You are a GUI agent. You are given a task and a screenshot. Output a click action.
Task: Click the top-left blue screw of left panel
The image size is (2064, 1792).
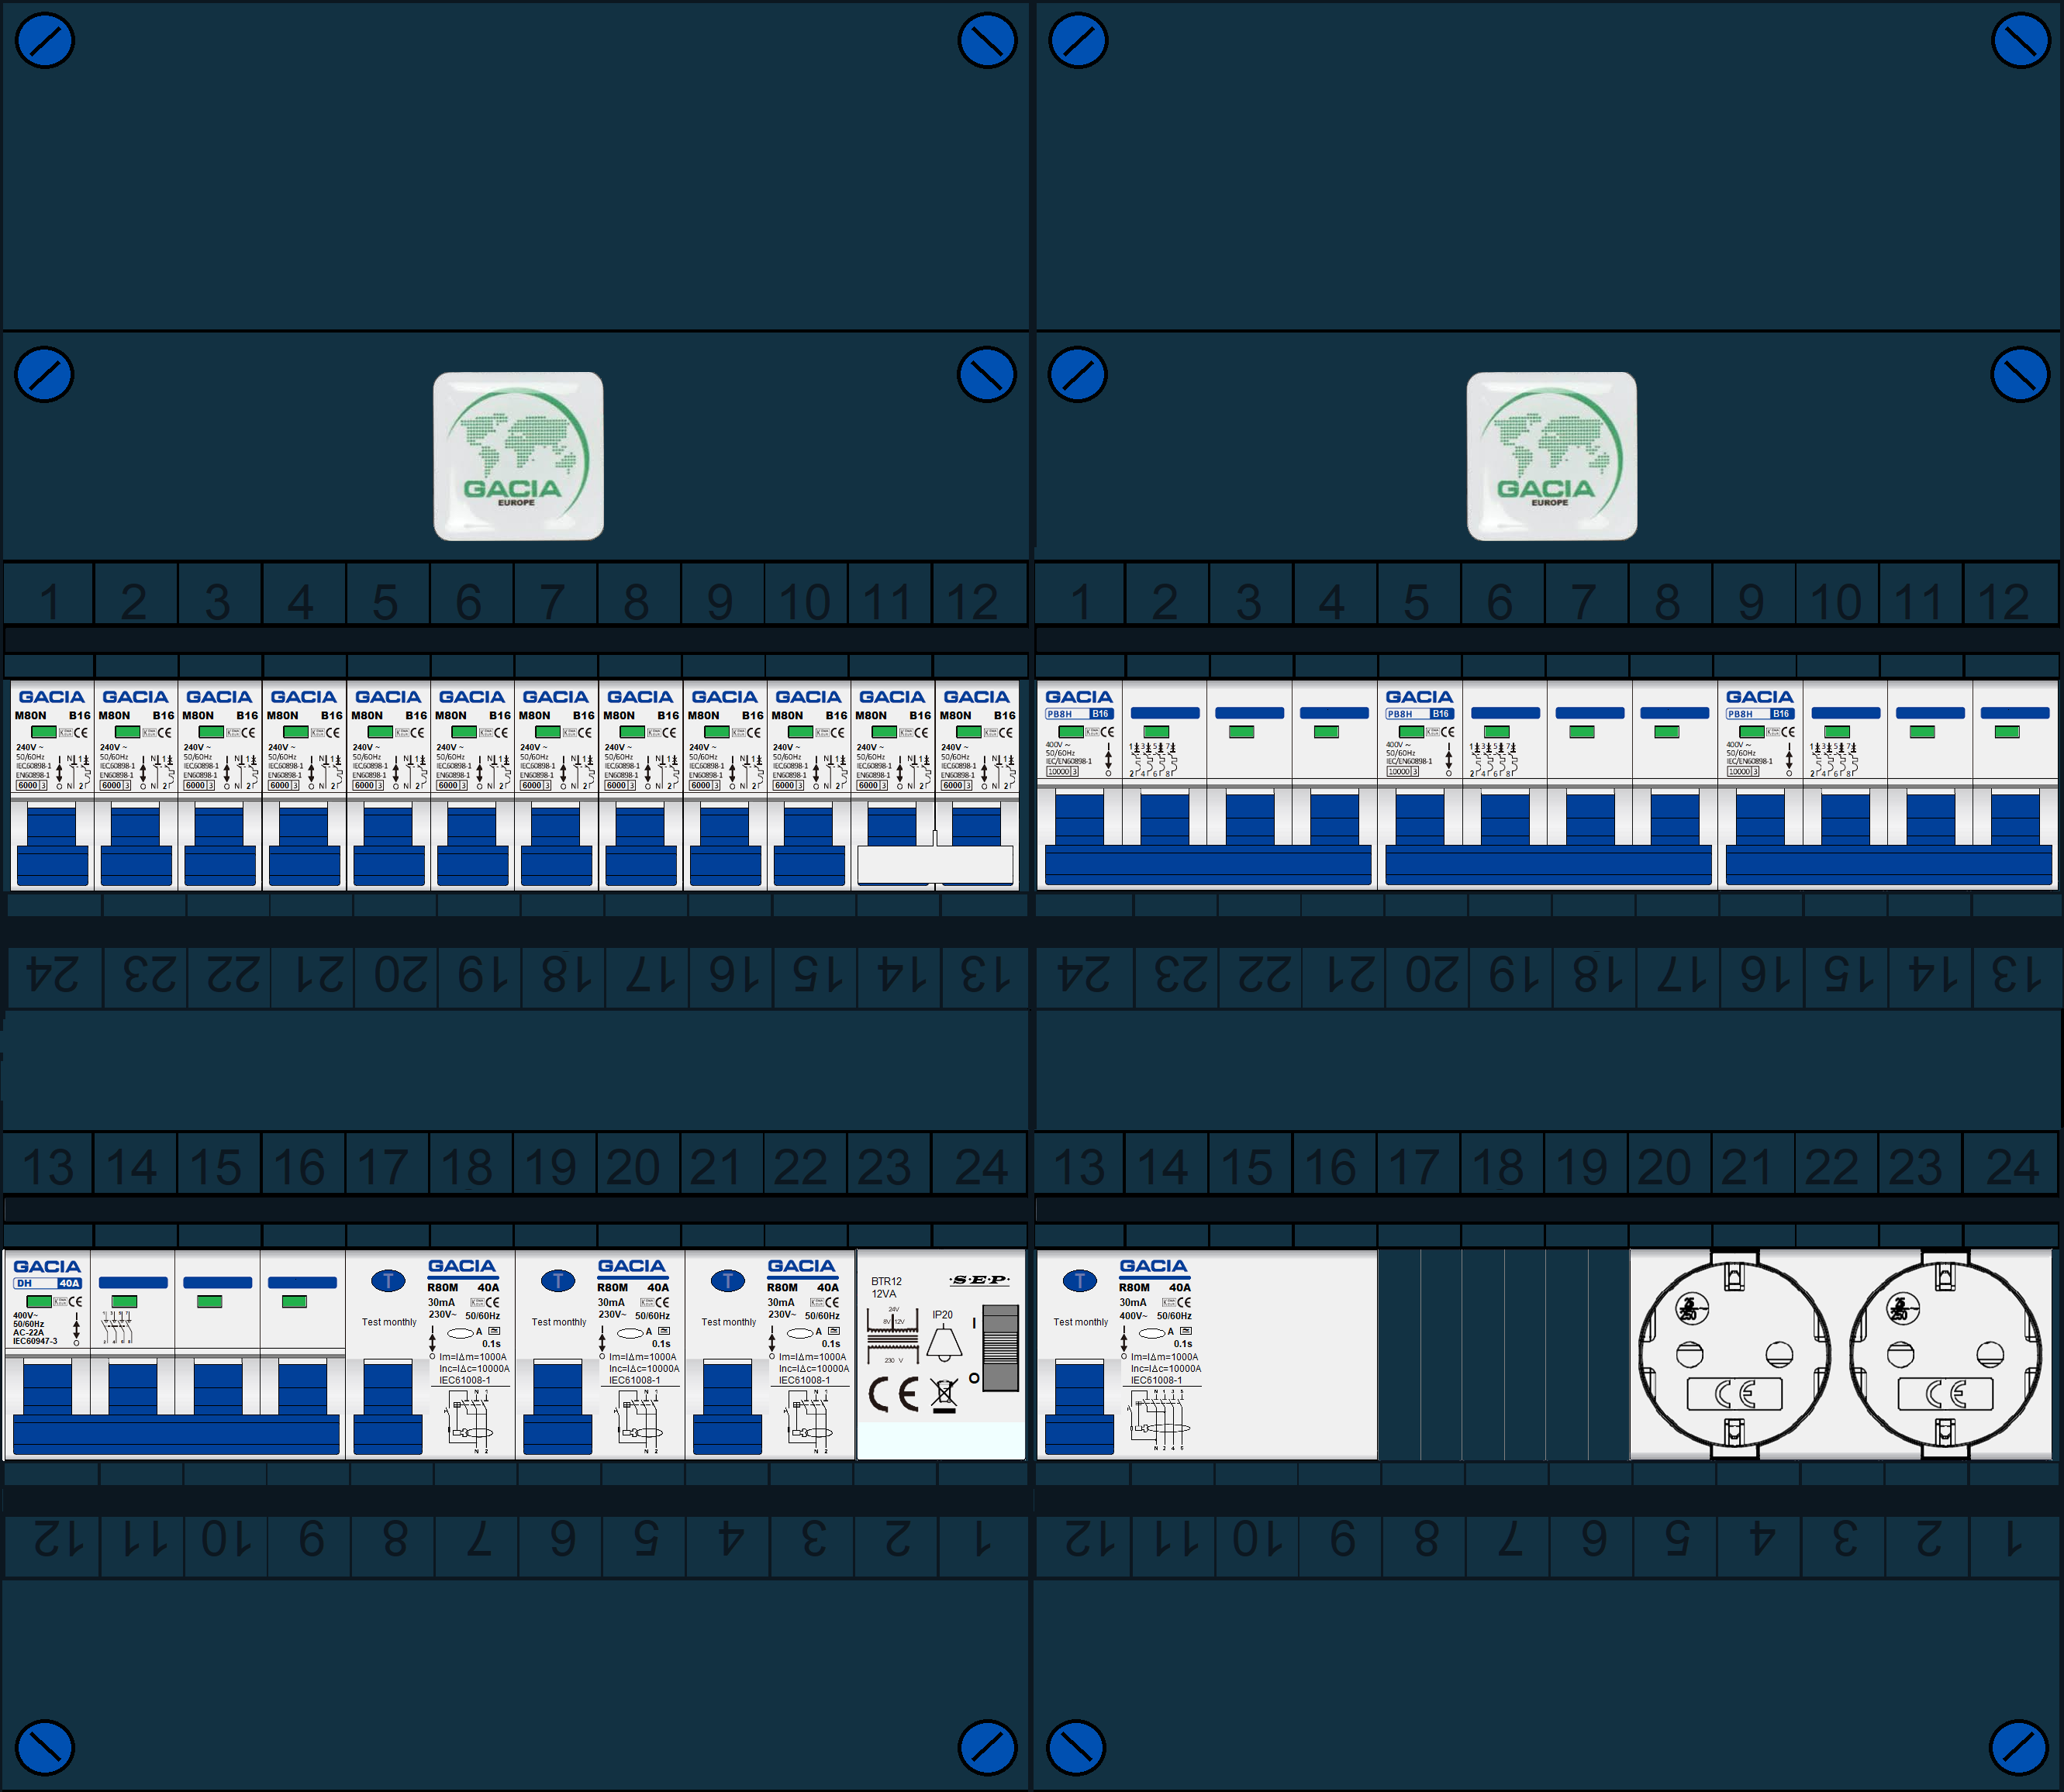point(45,41)
